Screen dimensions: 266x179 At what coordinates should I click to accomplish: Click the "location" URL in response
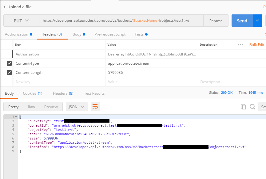(x=149, y=147)
